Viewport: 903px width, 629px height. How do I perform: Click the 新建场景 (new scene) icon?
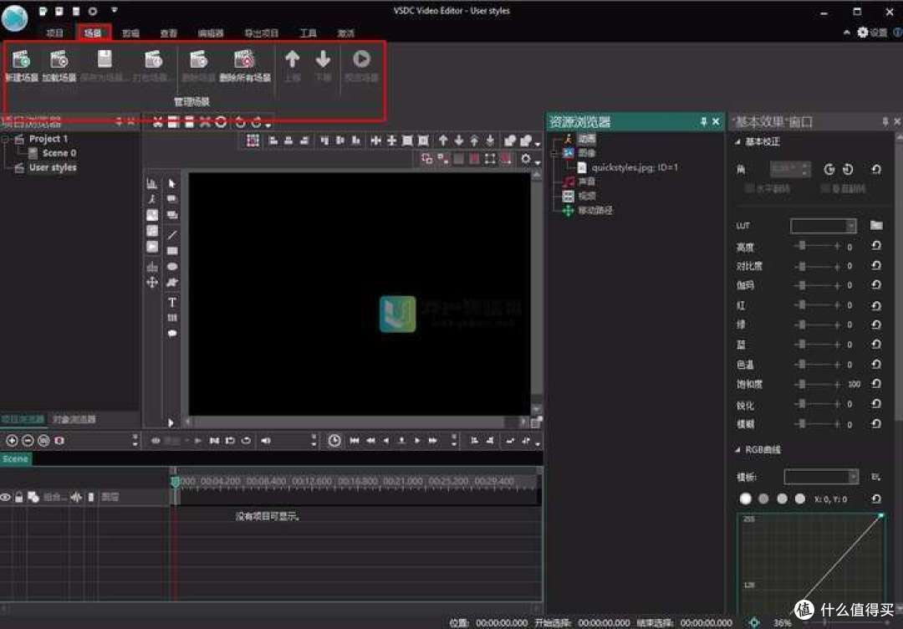pos(21,60)
